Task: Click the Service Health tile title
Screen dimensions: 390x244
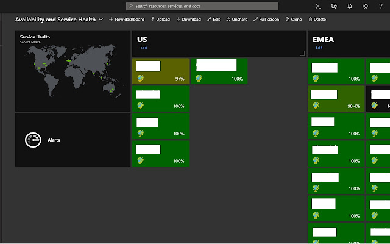Action: pos(35,37)
